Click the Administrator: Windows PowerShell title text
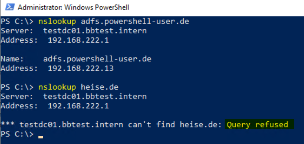The width and height of the screenshot is (304, 144). 73,7
